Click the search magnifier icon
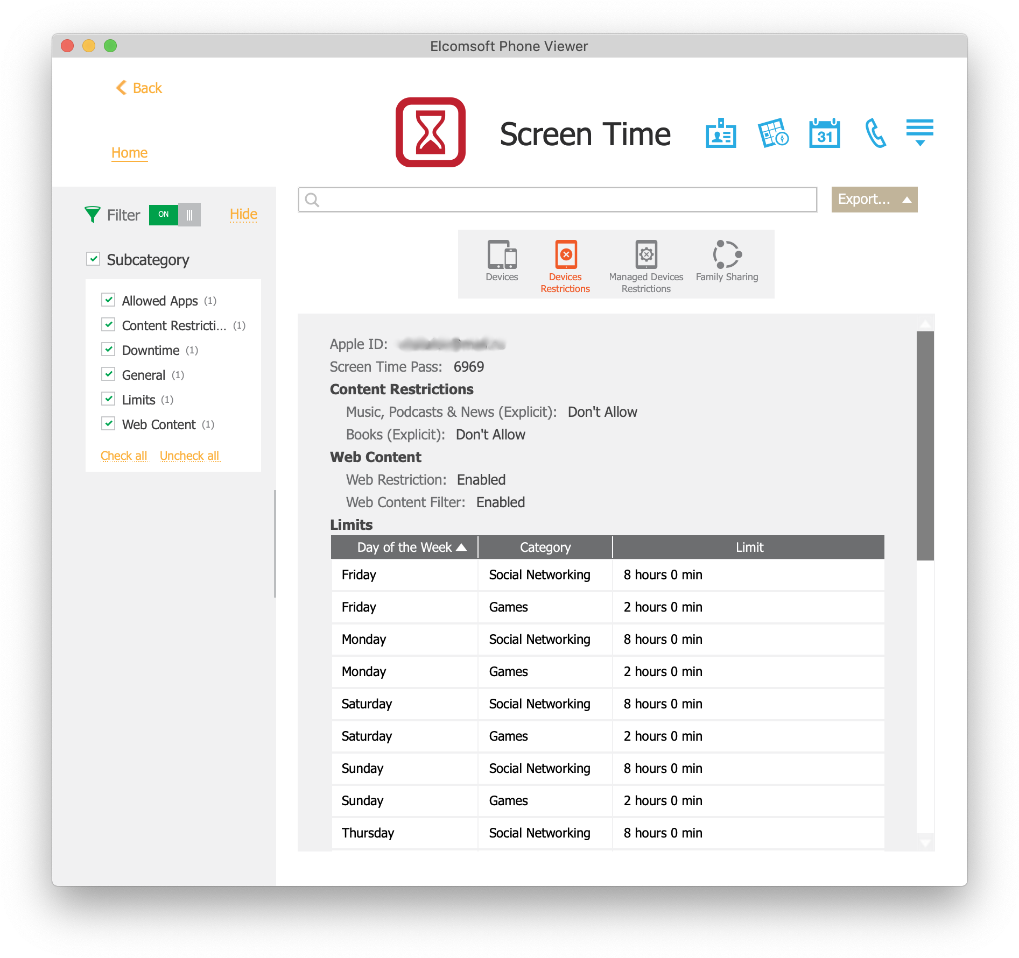This screenshot has width=1019, height=958. click(x=312, y=200)
